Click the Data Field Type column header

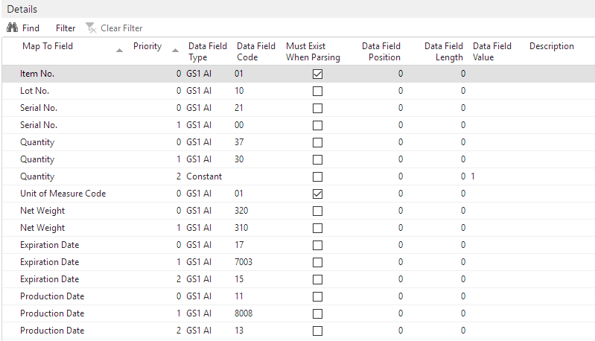pyautogui.click(x=207, y=51)
